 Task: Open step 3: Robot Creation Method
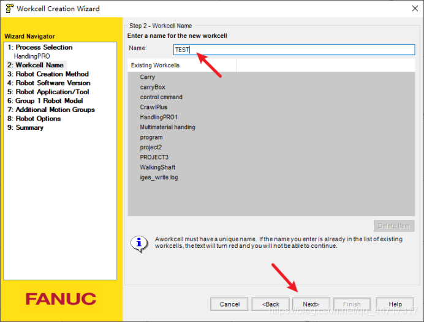48,74
